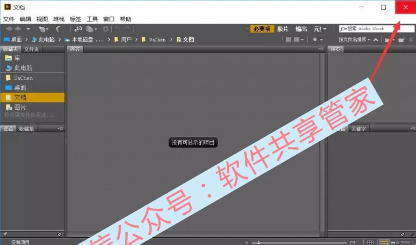The height and width of the screenshot is (245, 416).
Task: Open 按文件名排序 sort dropdown
Action: (x=354, y=39)
